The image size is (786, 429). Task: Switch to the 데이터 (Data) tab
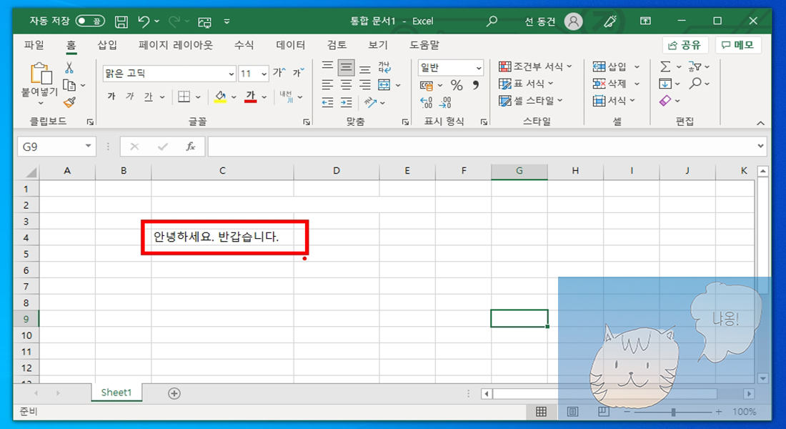[290, 44]
